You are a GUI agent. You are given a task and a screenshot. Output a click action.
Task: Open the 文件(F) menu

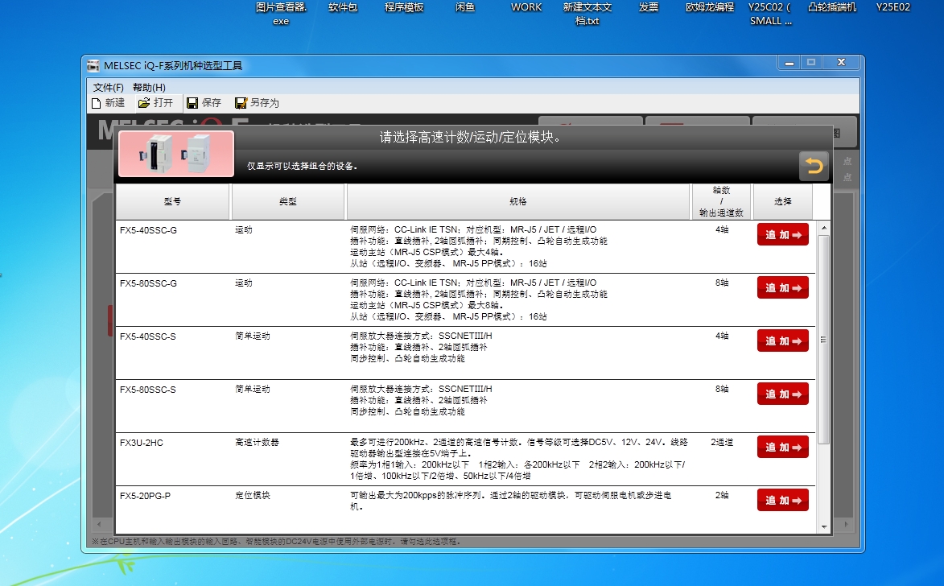pyautogui.click(x=109, y=87)
